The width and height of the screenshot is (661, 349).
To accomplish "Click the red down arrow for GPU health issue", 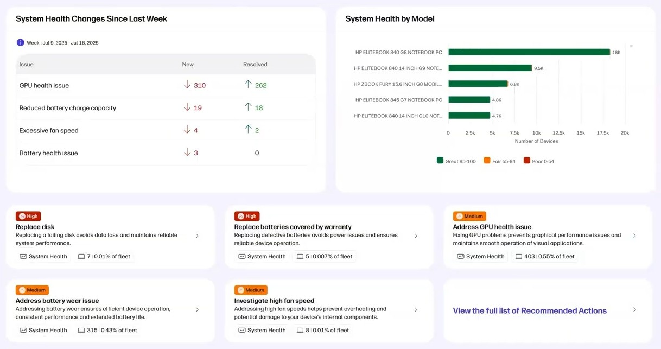I will pos(187,85).
